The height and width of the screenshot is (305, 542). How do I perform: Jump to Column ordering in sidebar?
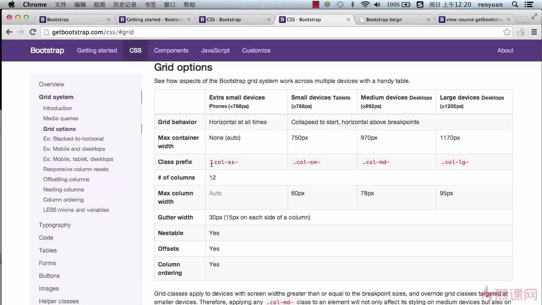tap(64, 200)
